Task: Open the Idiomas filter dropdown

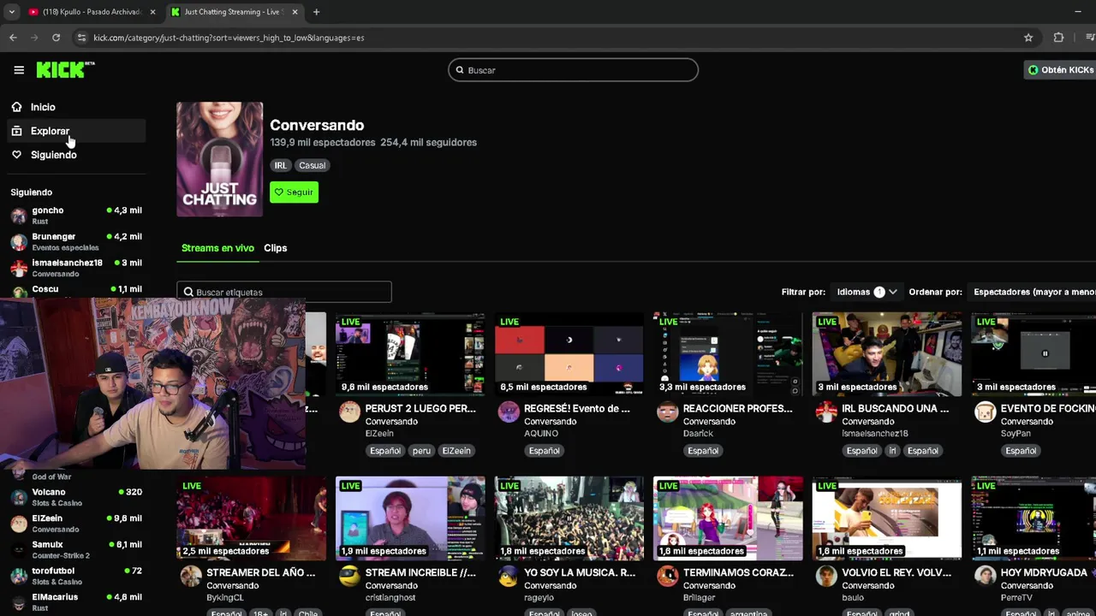Action: (x=867, y=292)
